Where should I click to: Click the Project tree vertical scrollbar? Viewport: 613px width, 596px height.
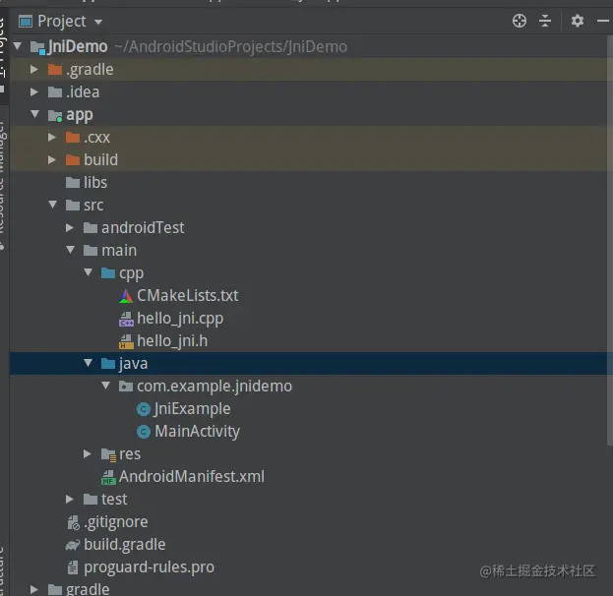point(610,240)
